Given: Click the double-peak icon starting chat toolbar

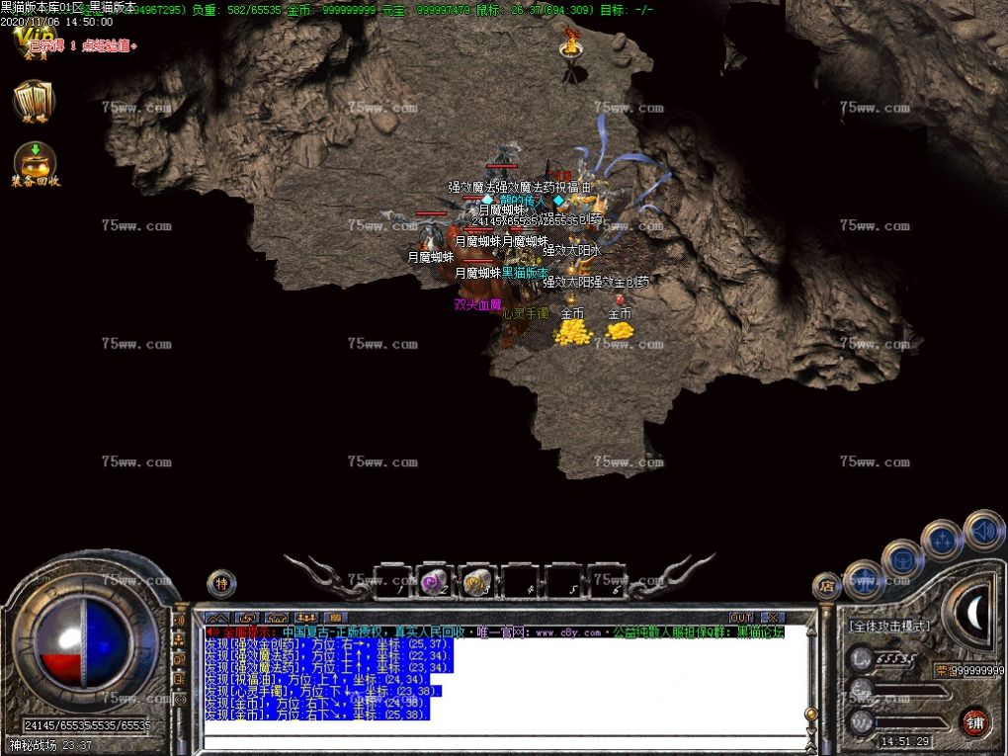Looking at the screenshot, I should click(216, 617).
